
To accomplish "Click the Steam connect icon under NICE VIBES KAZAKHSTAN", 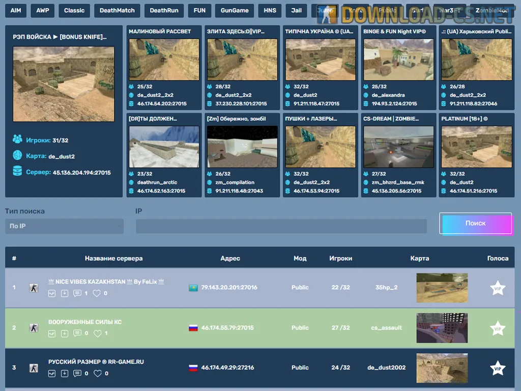I will tap(52, 293).
